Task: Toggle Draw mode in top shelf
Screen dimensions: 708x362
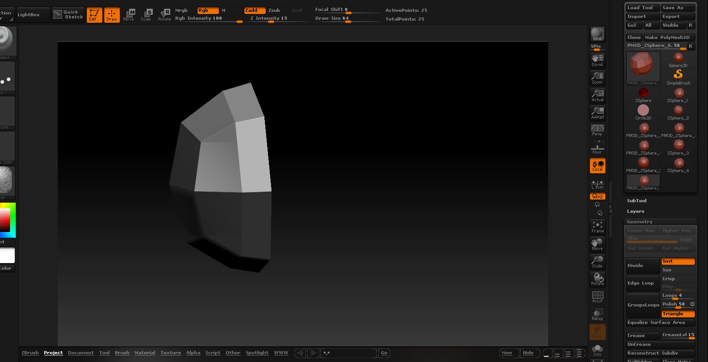Action: (x=112, y=15)
